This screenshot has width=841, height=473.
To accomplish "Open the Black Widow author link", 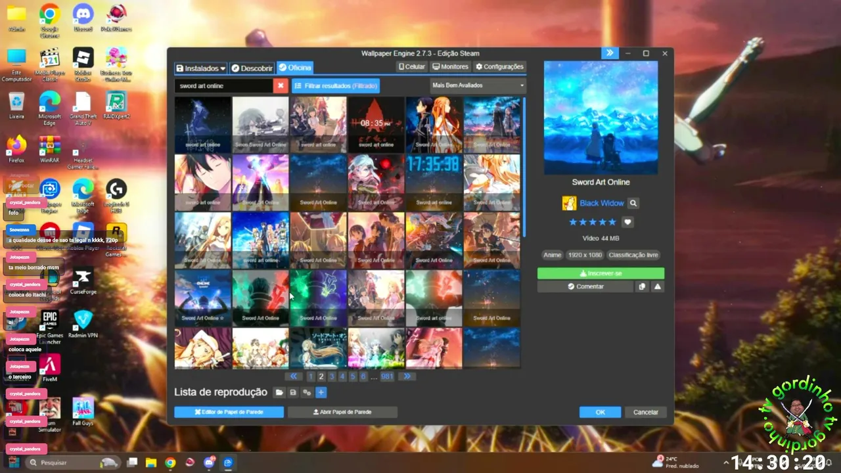I will (602, 203).
